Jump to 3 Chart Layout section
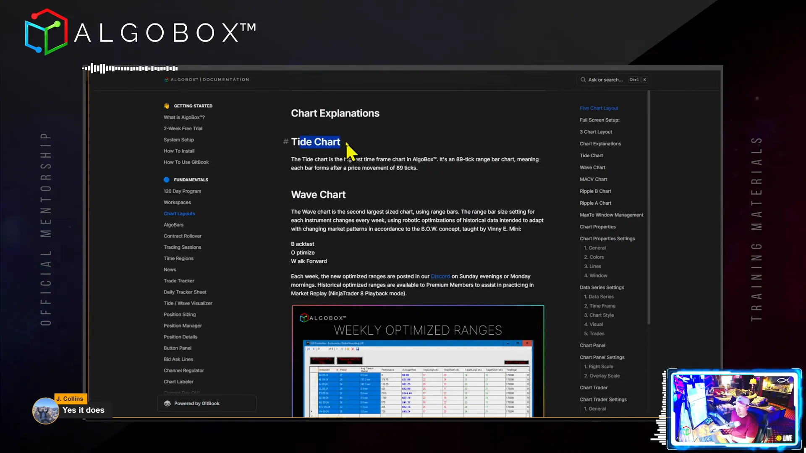This screenshot has width=806, height=453. [596, 132]
